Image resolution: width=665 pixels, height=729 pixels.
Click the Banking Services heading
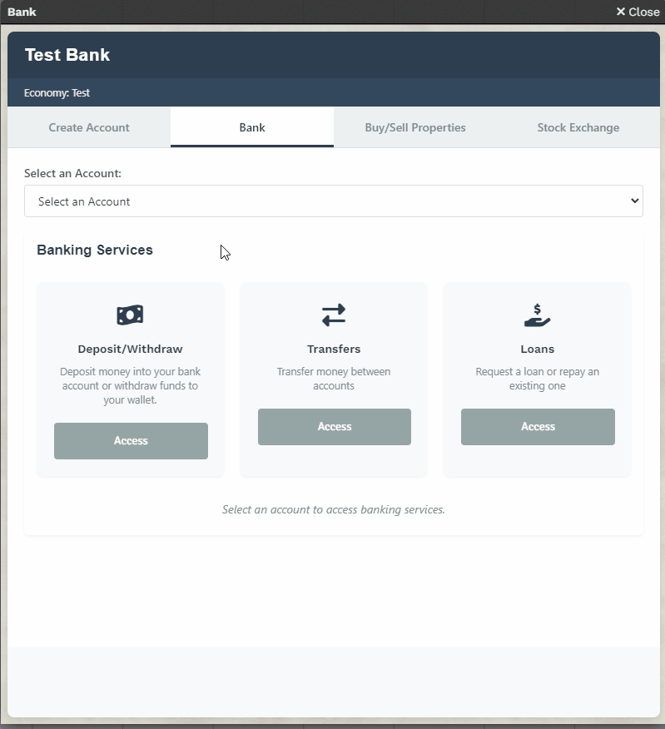coord(95,250)
